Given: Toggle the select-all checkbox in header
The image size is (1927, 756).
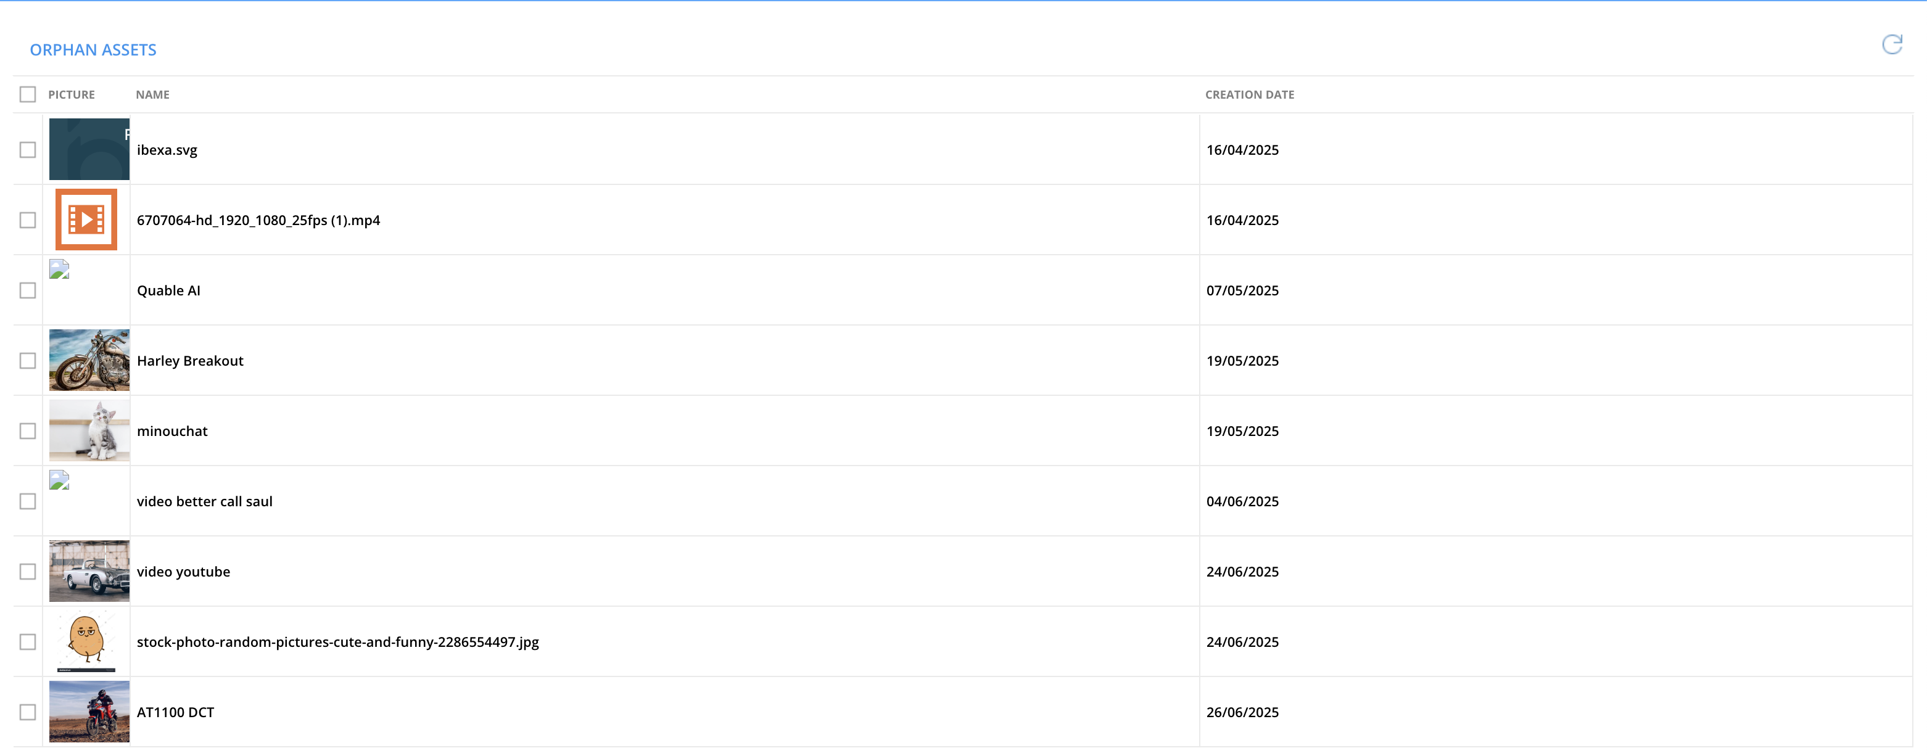Looking at the screenshot, I should pos(28,94).
